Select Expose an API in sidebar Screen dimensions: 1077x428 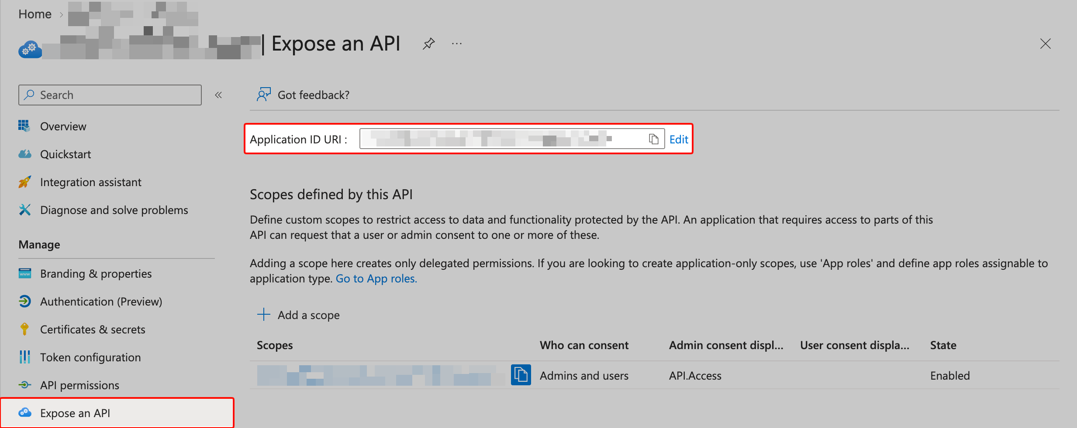point(117,413)
